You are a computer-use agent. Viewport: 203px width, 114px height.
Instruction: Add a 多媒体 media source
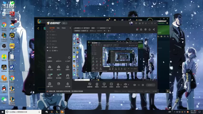pos(111,85)
